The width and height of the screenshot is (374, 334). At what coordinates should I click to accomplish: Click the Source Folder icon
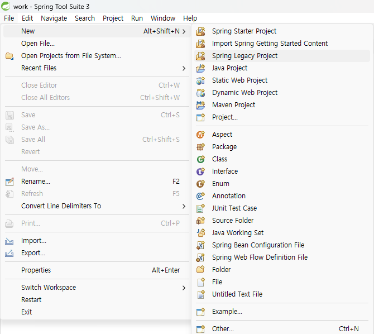(200, 221)
